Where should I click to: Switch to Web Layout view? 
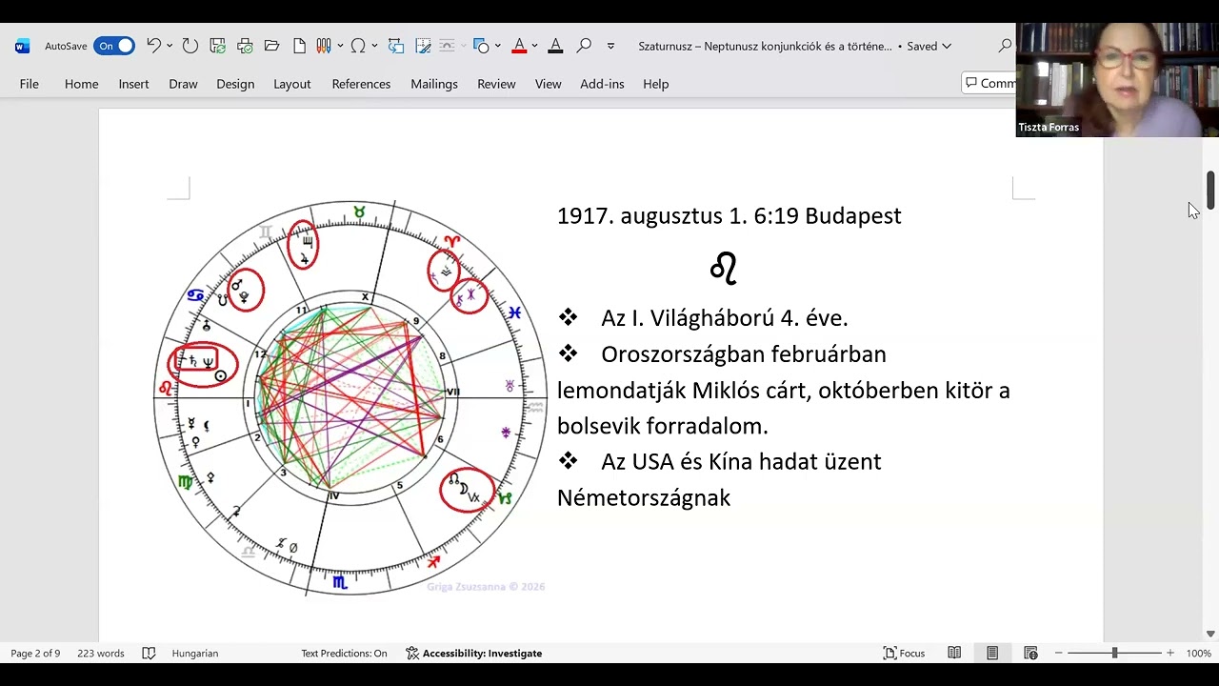click(1030, 654)
